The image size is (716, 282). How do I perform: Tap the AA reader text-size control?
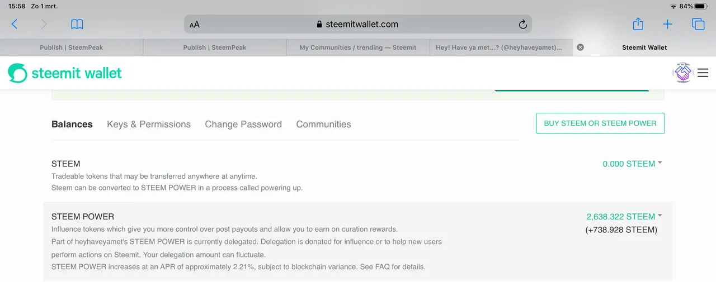(195, 25)
